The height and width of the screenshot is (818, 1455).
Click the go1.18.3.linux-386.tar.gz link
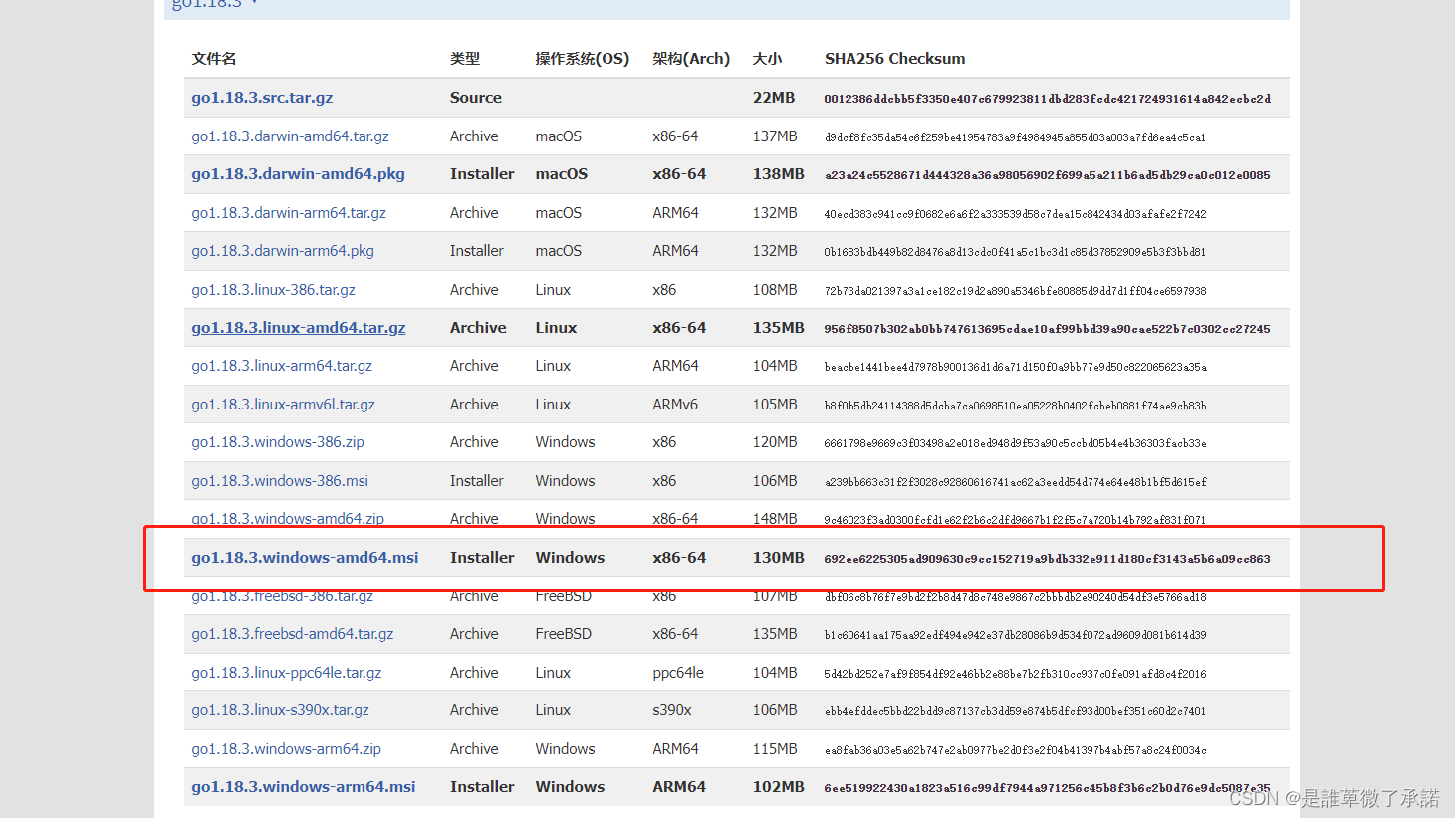pyautogui.click(x=273, y=290)
